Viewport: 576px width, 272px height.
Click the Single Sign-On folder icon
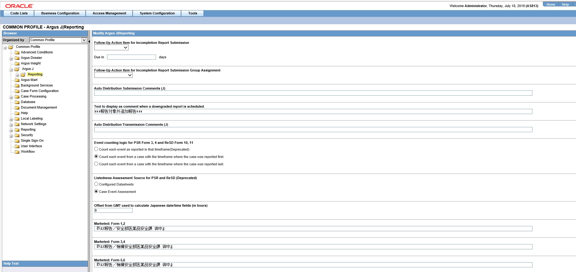(x=17, y=141)
